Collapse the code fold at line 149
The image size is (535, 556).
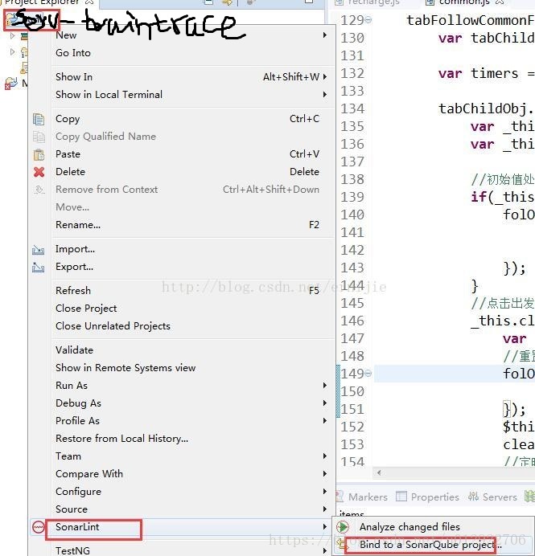click(368, 374)
